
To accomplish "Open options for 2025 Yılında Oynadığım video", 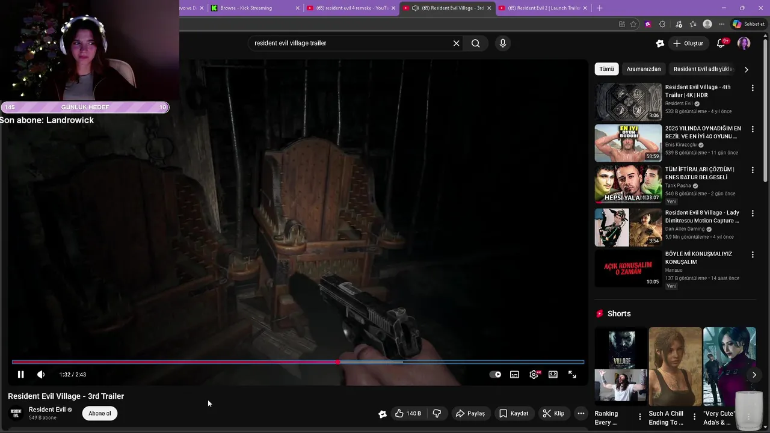I will coord(753,129).
